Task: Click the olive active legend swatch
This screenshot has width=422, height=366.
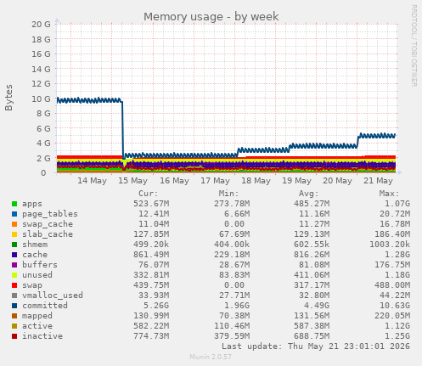Action: point(14,326)
